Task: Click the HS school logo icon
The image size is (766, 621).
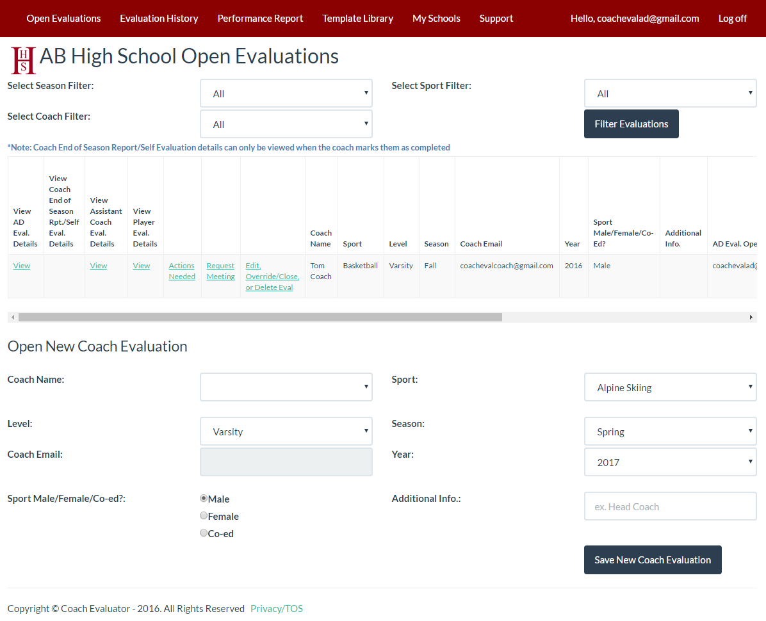Action: click(x=24, y=61)
